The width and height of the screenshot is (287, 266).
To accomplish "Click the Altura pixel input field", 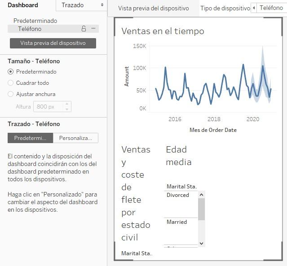I will pyautogui.click(x=48, y=107).
